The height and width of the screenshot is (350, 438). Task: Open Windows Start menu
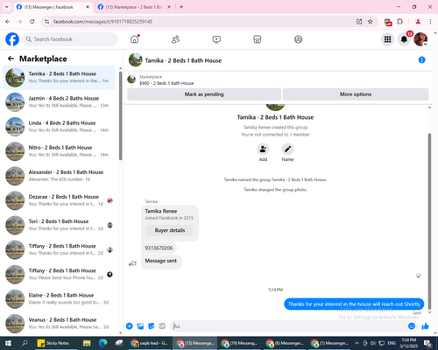[8, 343]
